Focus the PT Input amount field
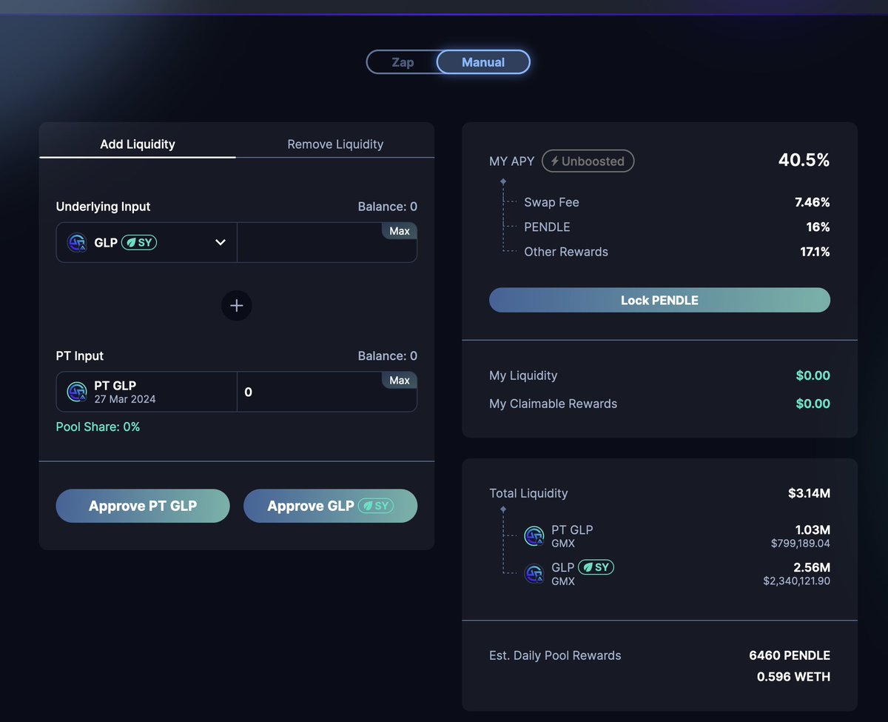Screen dimensions: 888x722 click(327, 392)
